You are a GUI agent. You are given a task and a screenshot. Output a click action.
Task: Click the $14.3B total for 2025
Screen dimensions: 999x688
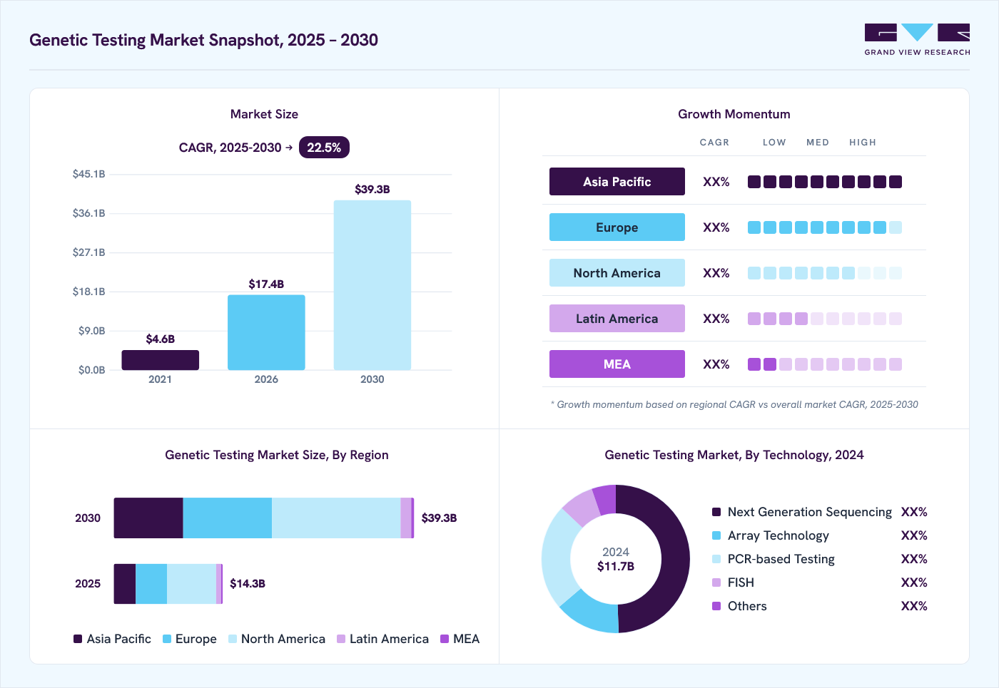(x=248, y=583)
